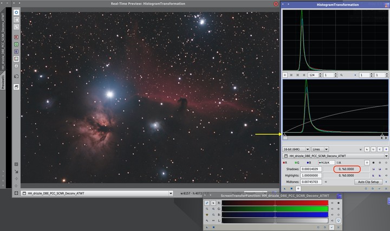Screen dimensions: 390x231
Task: Select the R channel radio option
Action: tap(285, 162)
